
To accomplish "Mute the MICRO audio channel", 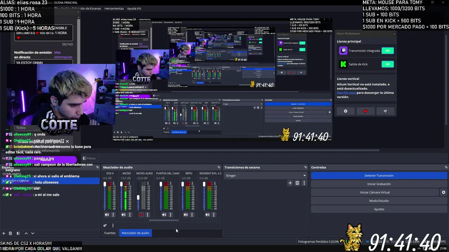I will (123, 215).
